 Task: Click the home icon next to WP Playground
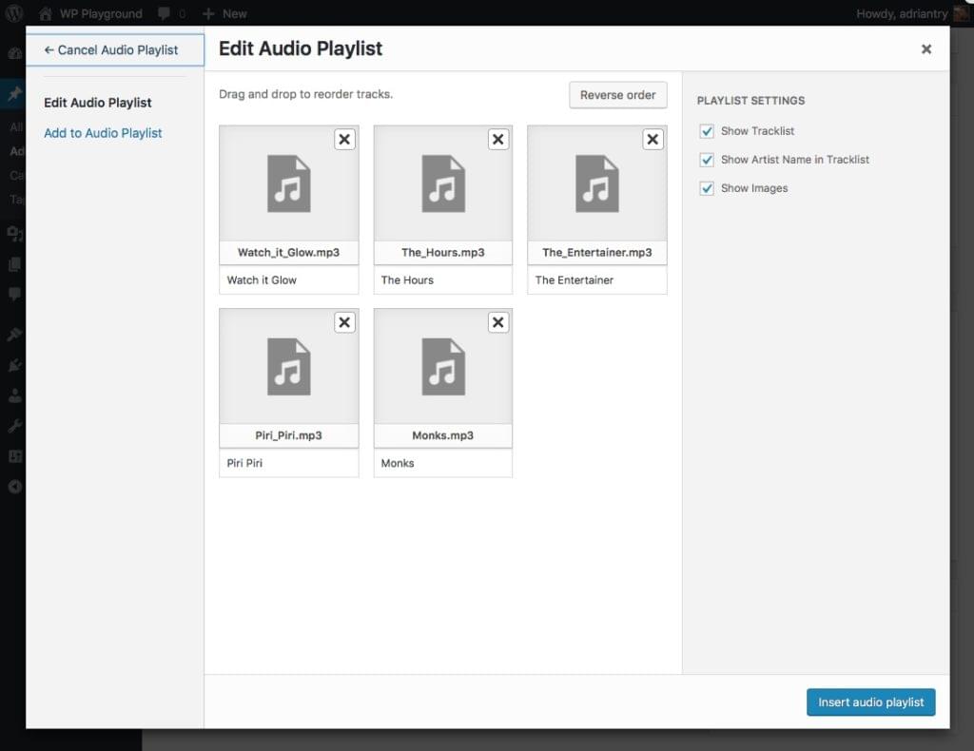[x=45, y=13]
